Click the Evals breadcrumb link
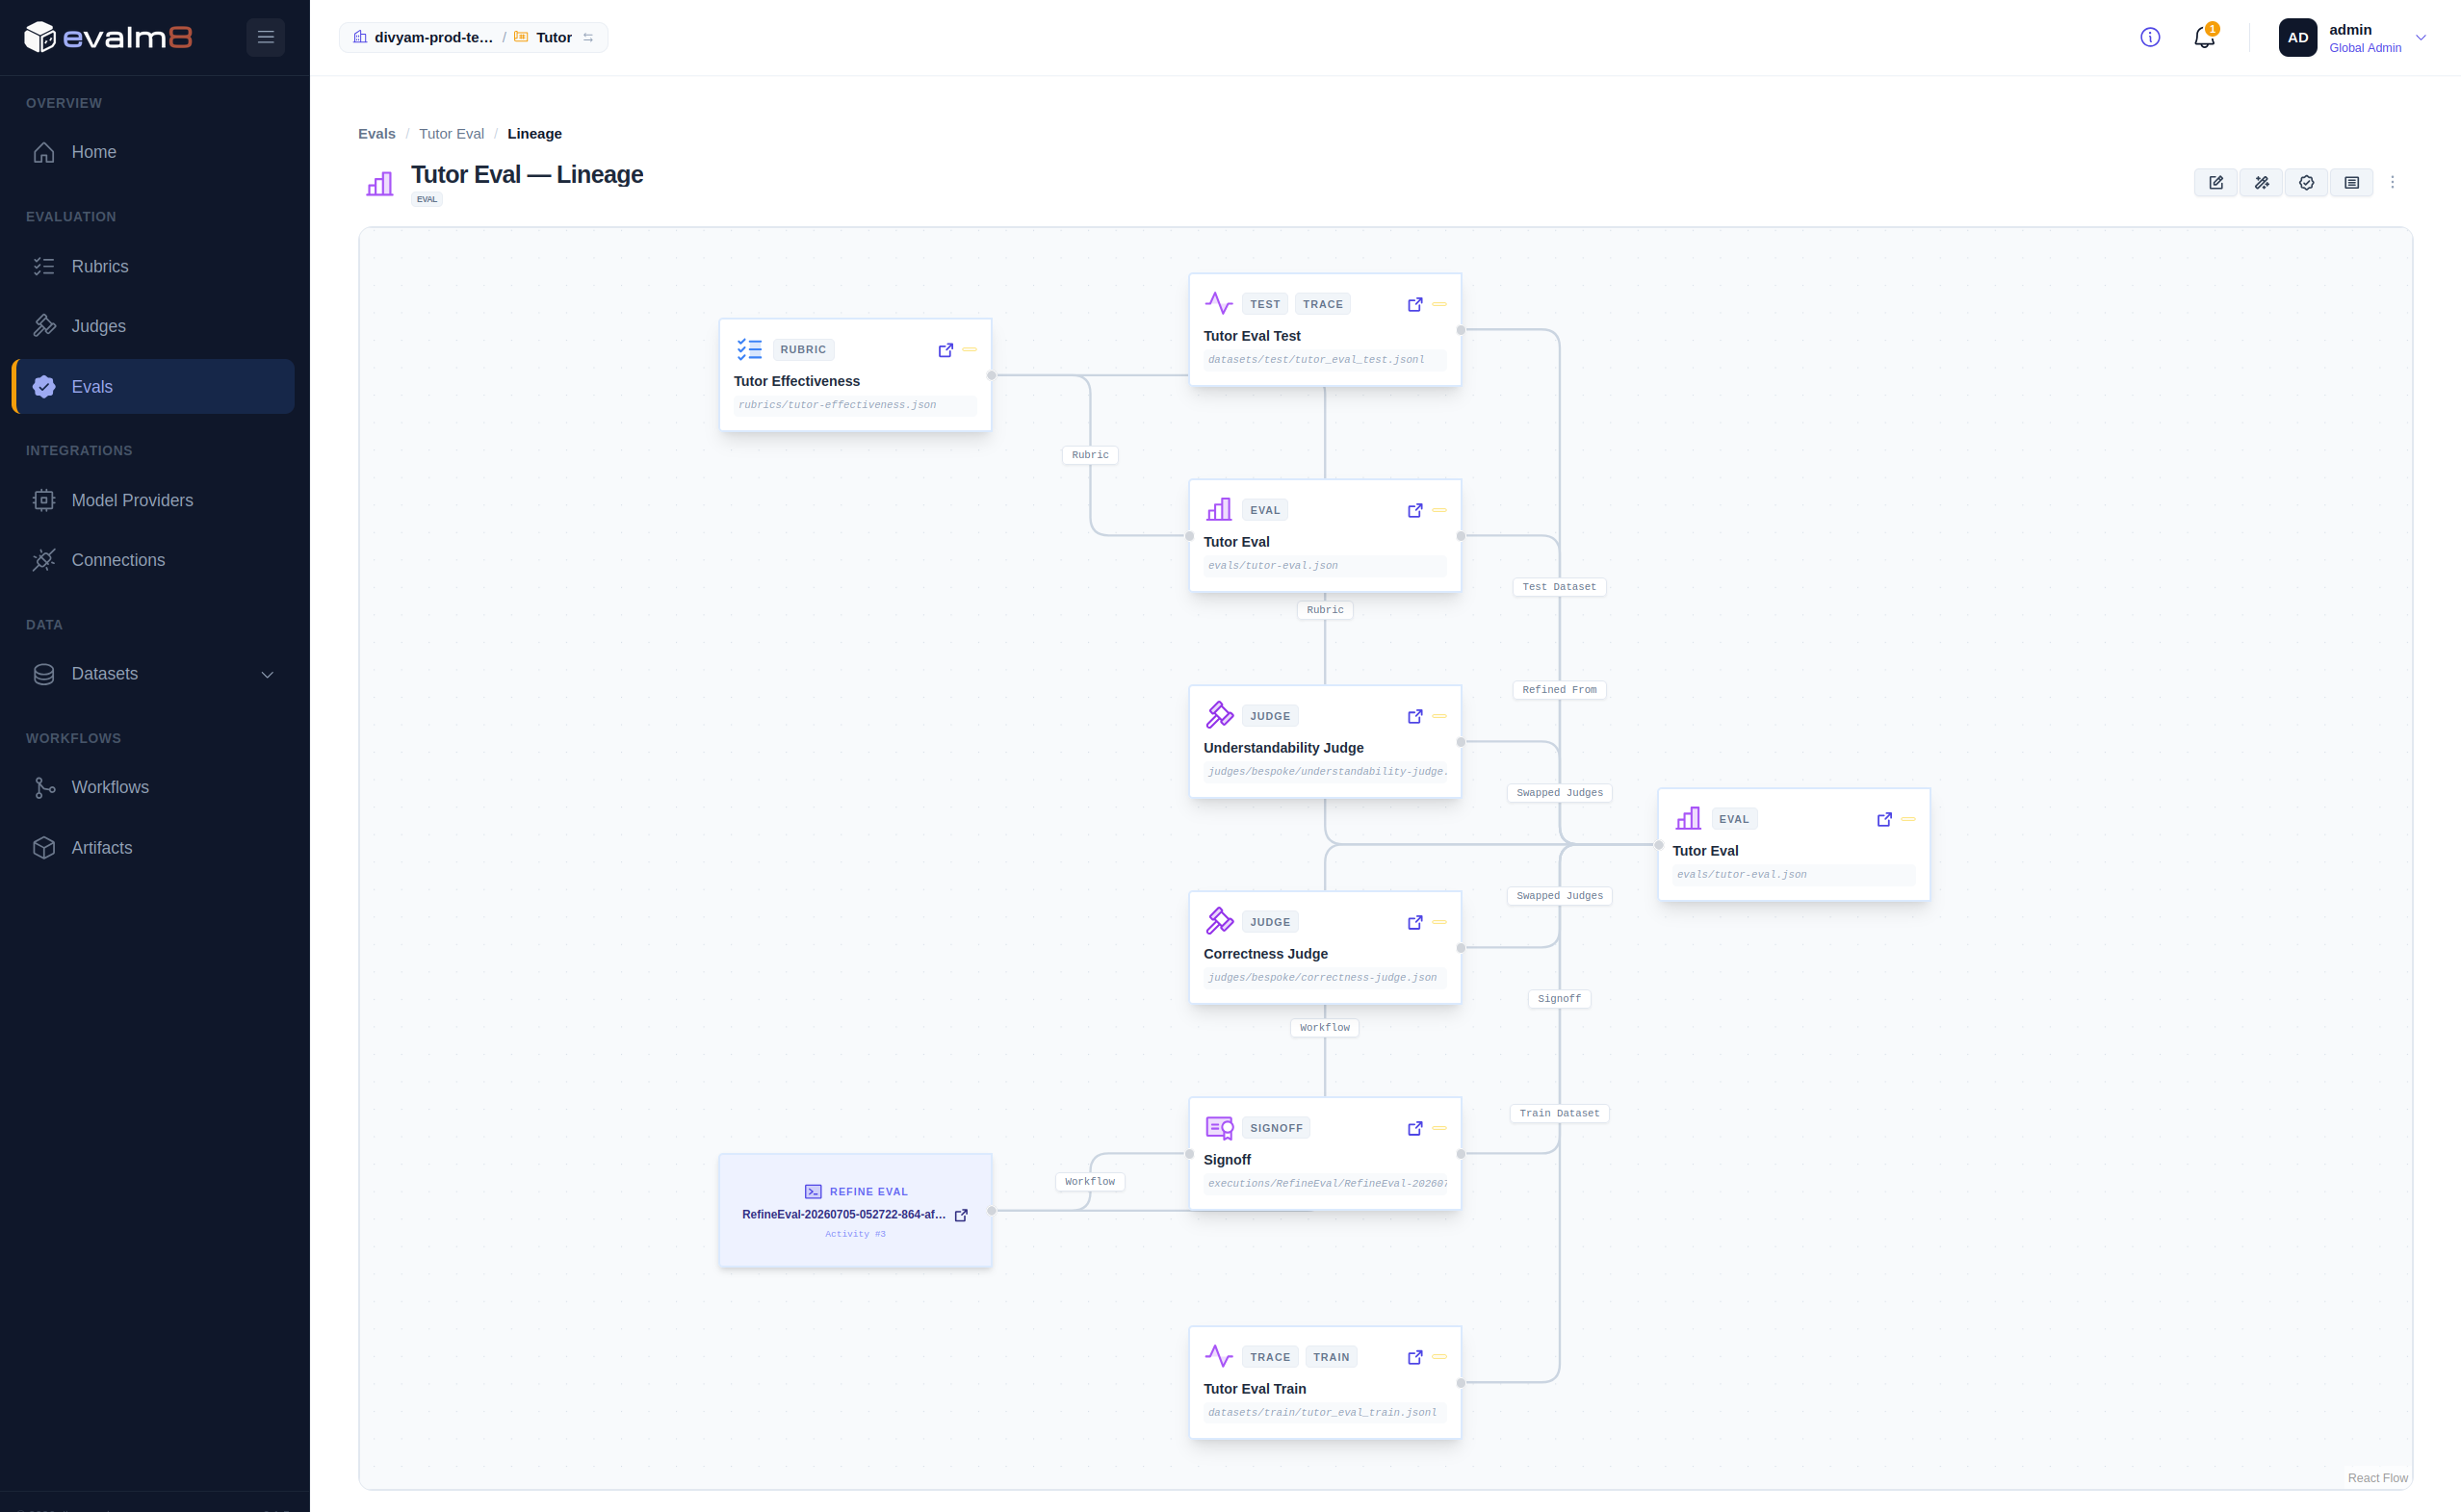 pyautogui.click(x=376, y=134)
